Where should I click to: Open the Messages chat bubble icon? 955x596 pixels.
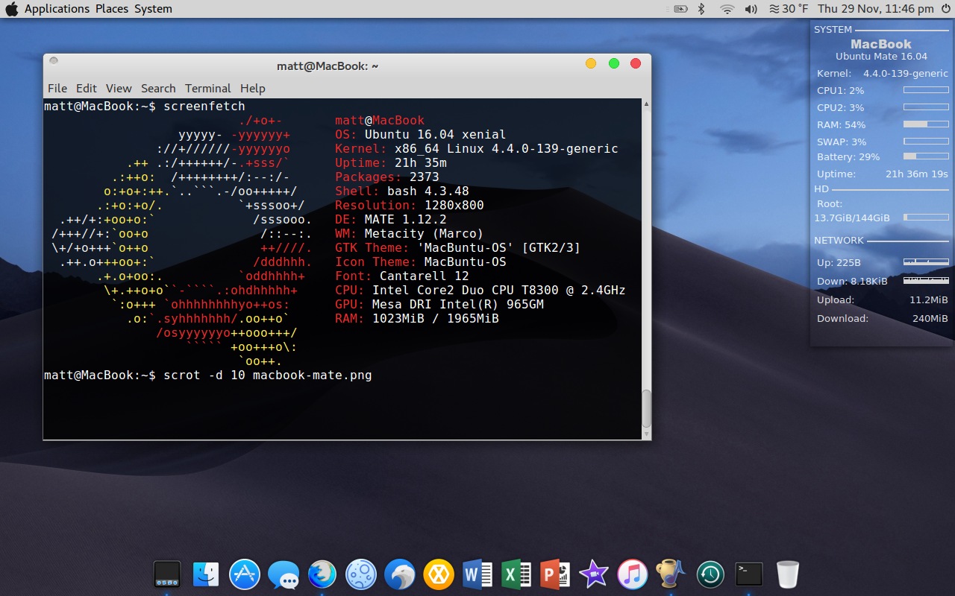point(284,574)
